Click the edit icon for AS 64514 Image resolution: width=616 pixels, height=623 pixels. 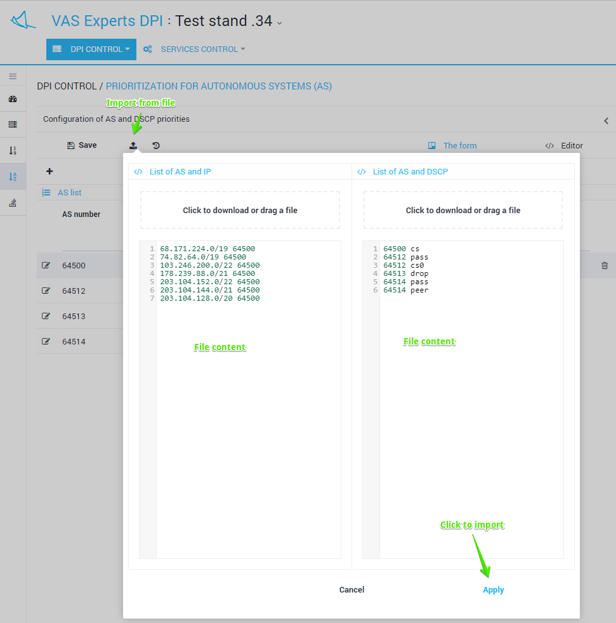(46, 341)
